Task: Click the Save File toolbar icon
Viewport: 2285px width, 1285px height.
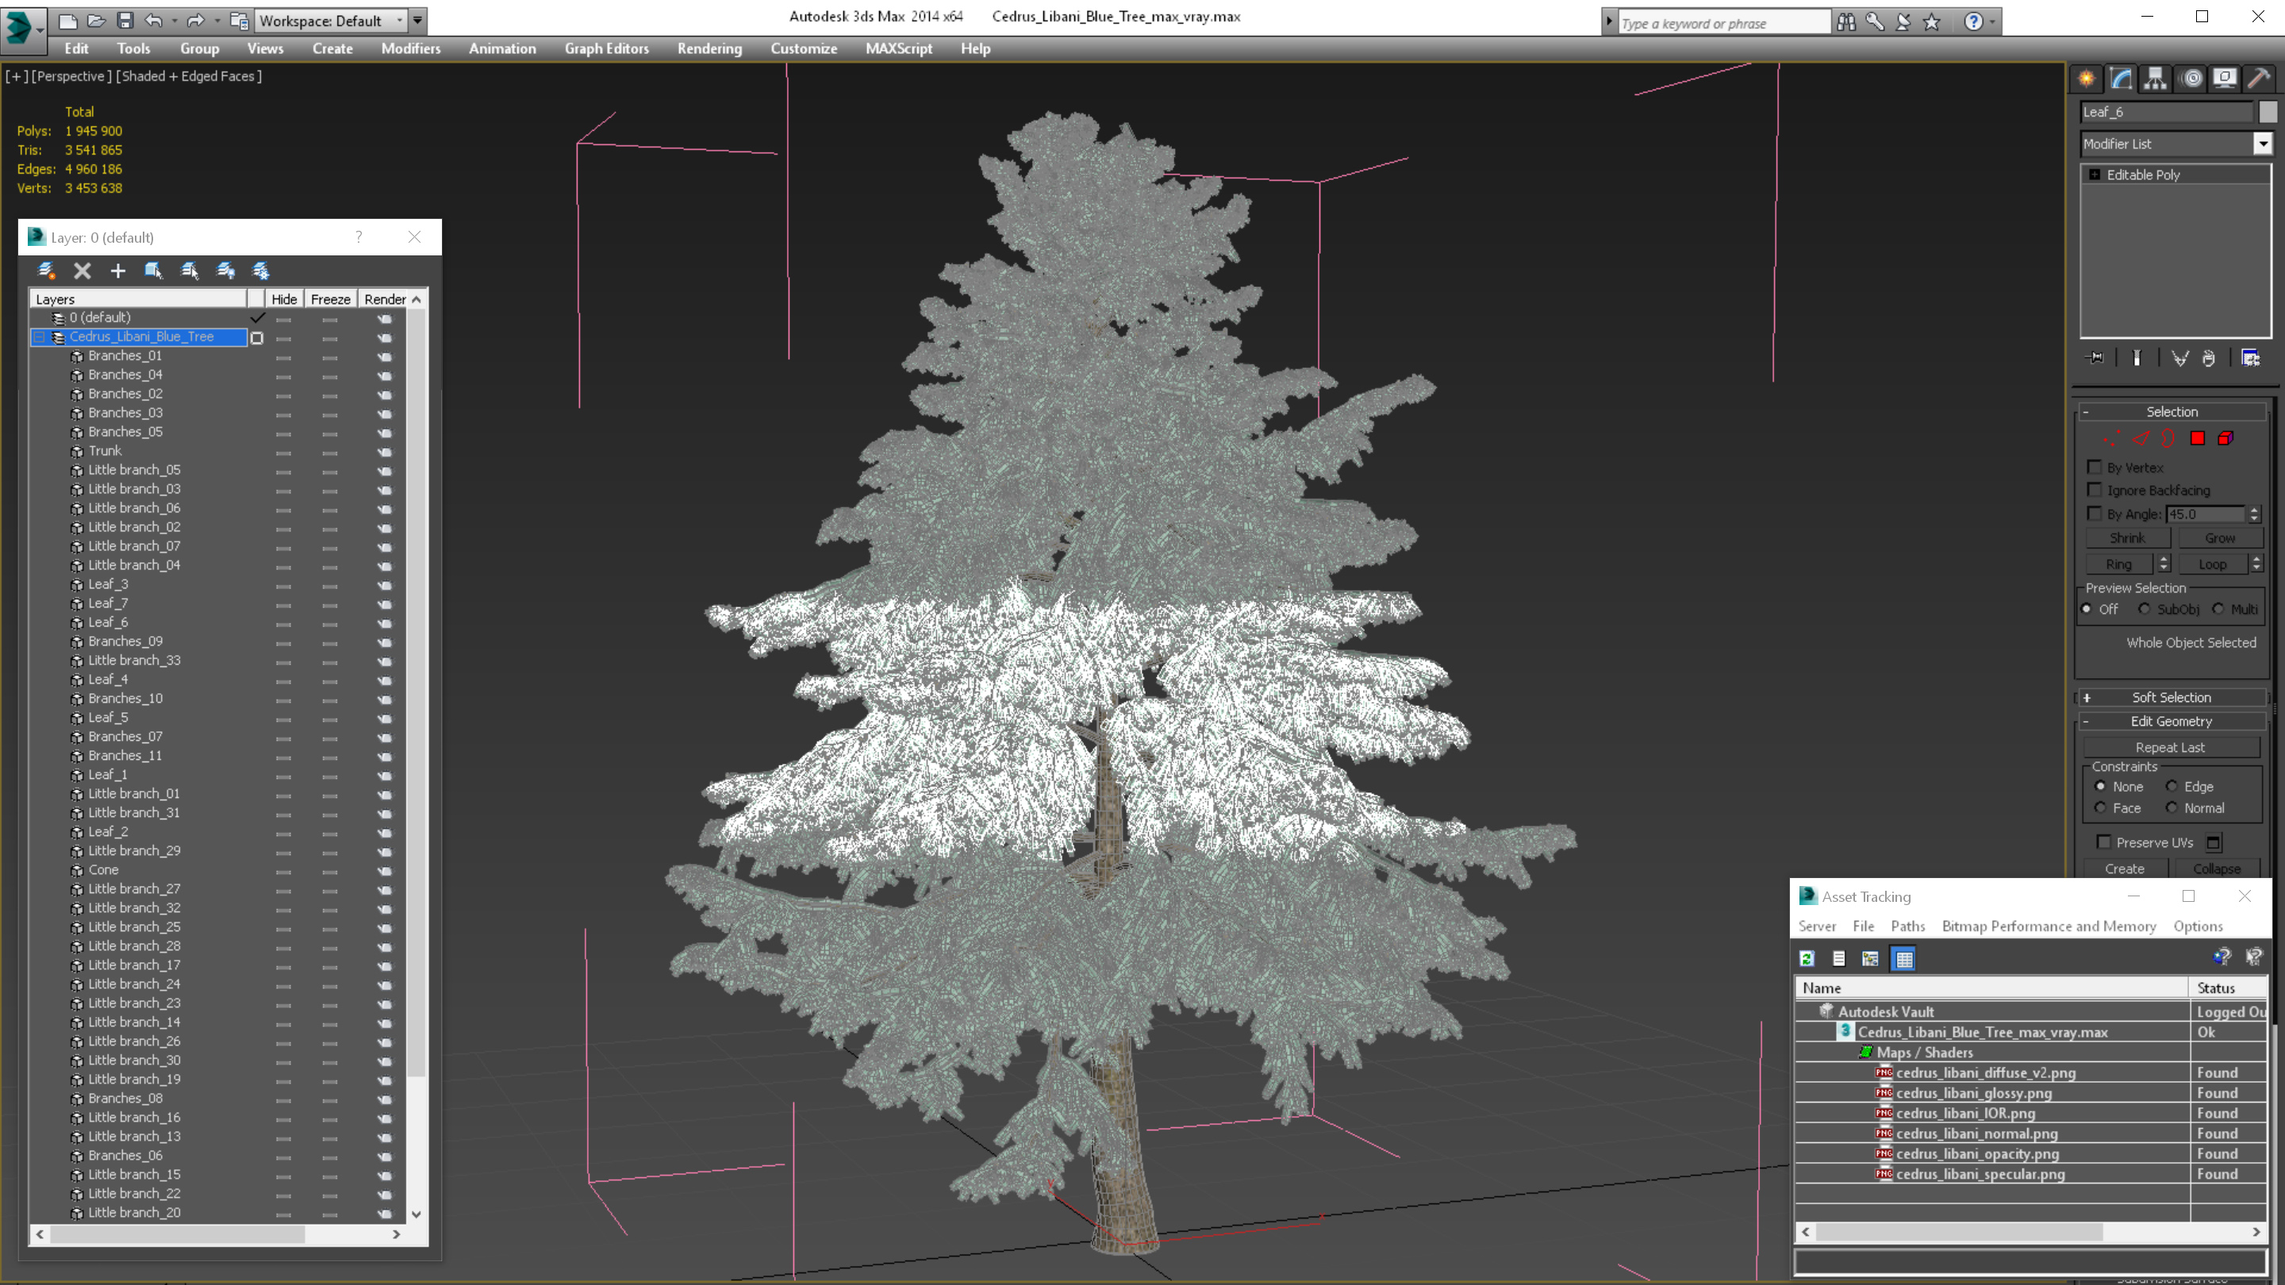Action: 125,21
